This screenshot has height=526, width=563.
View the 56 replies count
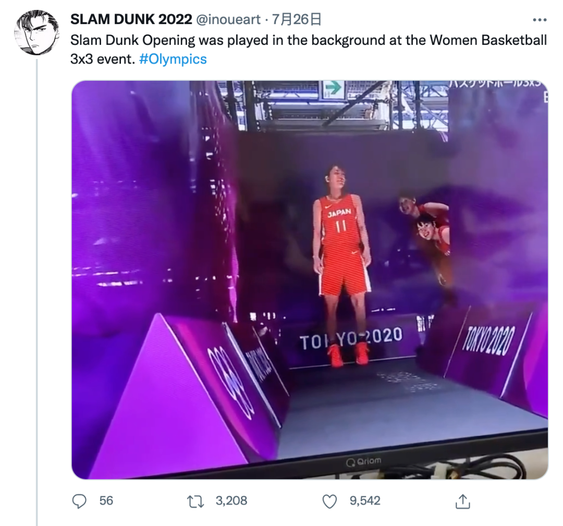106,501
